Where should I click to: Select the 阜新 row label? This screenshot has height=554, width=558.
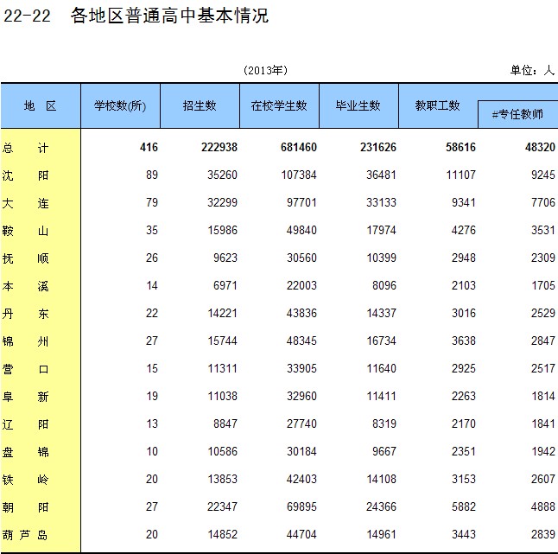coord(25,397)
